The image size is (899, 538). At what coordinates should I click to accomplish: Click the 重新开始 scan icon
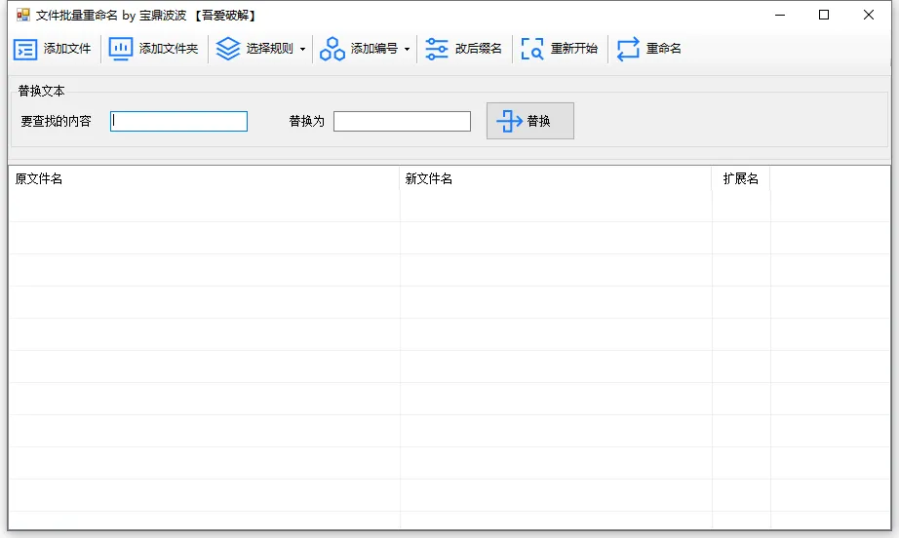[532, 49]
